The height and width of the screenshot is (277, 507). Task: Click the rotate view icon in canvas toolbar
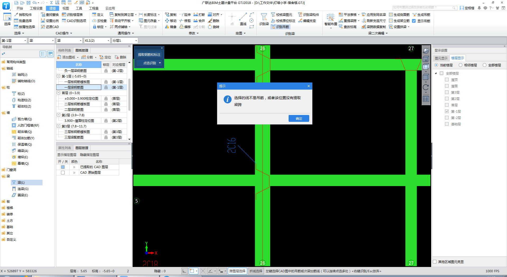pos(426,87)
